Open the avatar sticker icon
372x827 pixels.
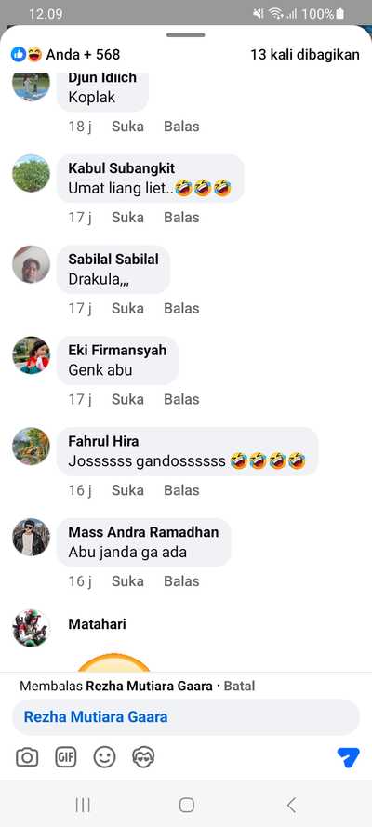click(143, 758)
